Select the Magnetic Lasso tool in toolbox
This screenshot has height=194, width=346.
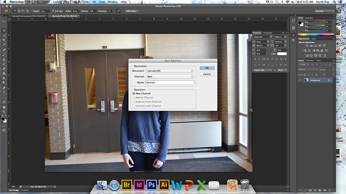point(4,31)
